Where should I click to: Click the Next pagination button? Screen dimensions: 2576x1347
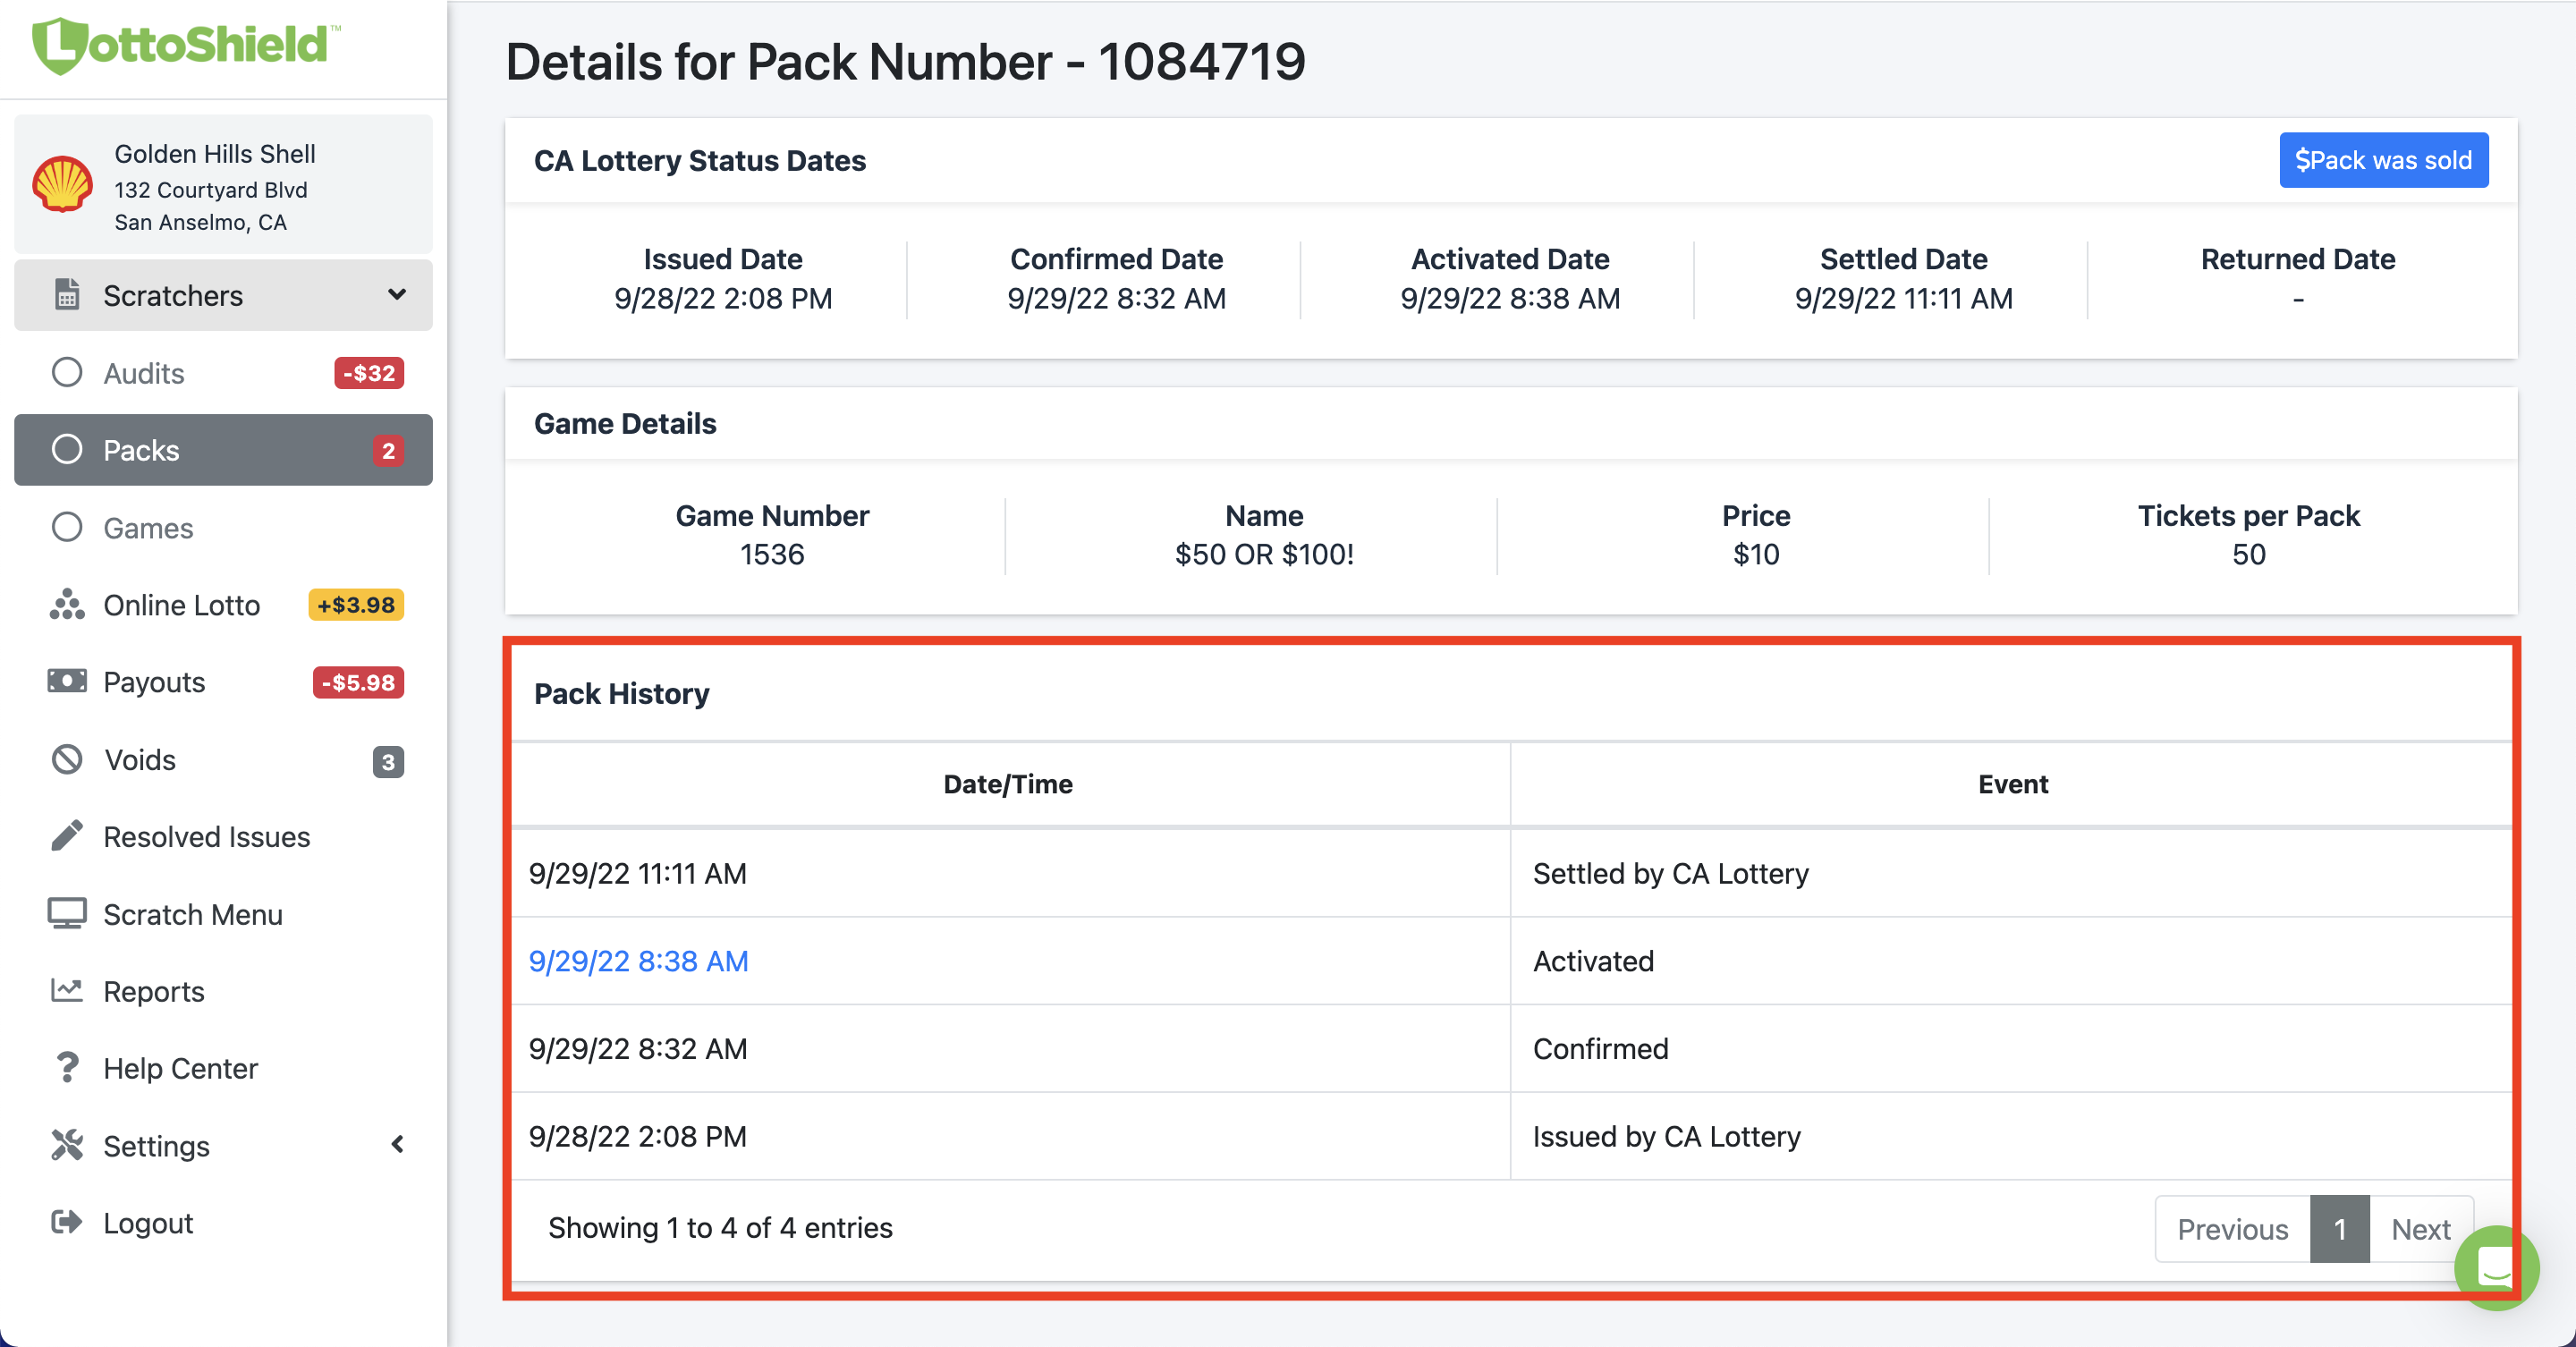coord(2420,1229)
